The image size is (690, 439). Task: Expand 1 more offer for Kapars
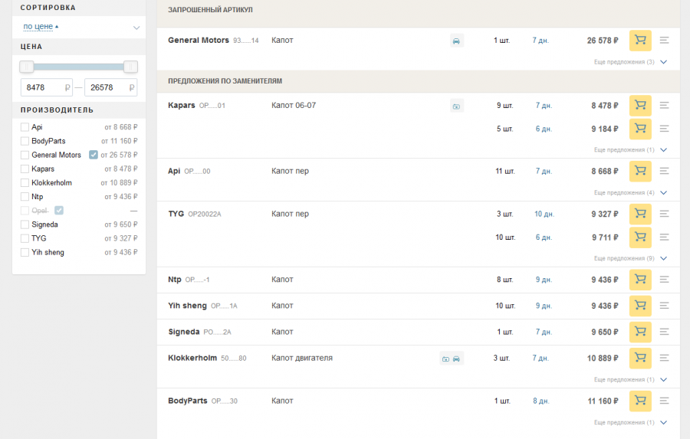[630, 150]
